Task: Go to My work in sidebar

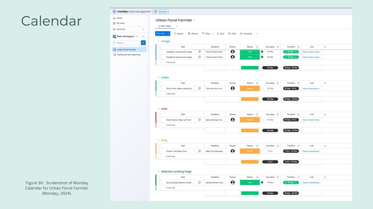Action: coord(120,23)
